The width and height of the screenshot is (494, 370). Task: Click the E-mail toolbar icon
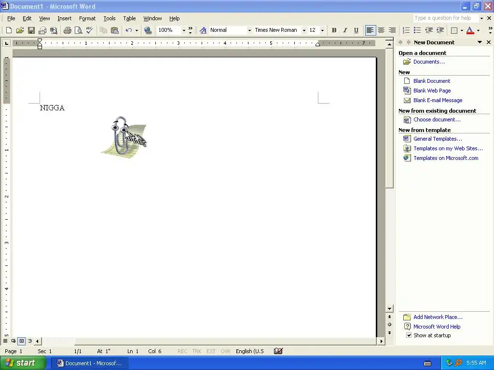coord(42,30)
